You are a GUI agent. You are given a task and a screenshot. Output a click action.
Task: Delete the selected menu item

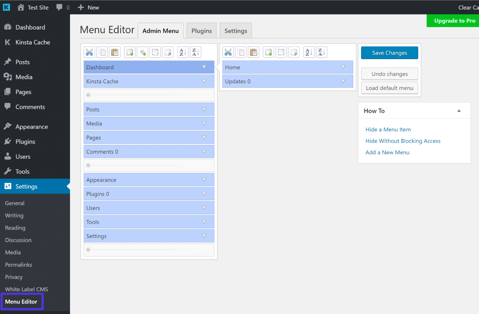(x=168, y=52)
